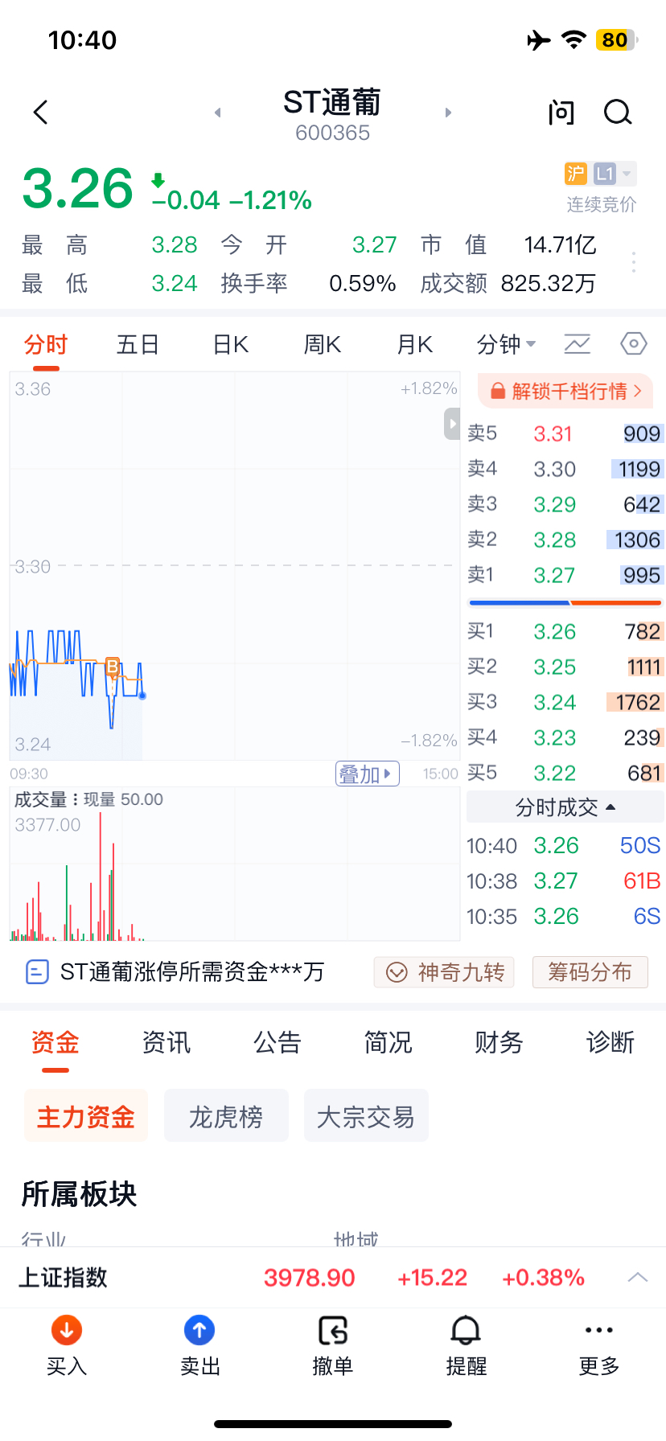The height and width of the screenshot is (1441, 666).
Task: Switch to the 财务 tab
Action: pyautogui.click(x=499, y=1042)
